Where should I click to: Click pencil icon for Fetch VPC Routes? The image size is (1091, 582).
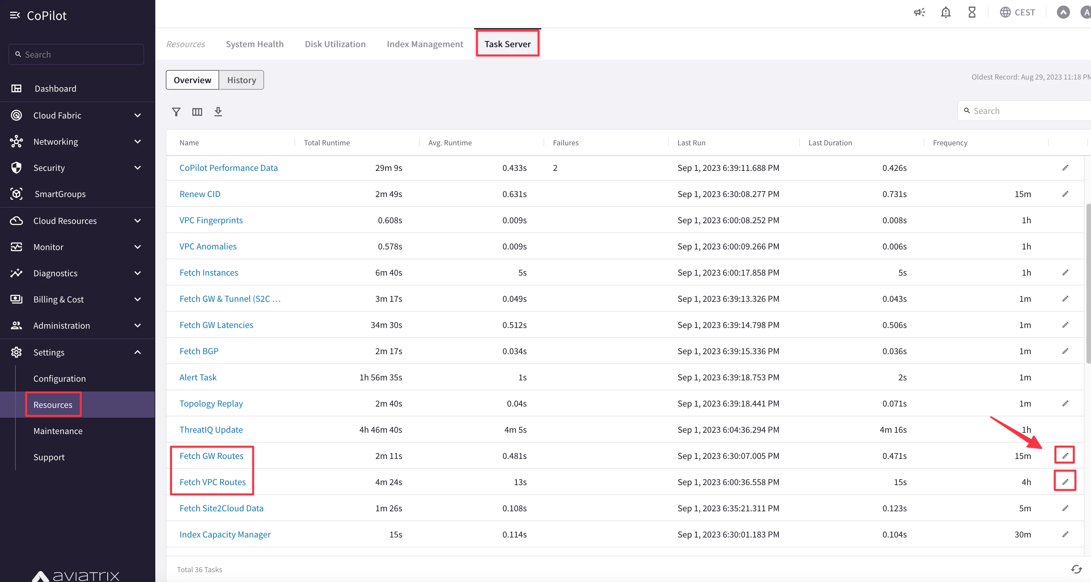click(x=1065, y=482)
